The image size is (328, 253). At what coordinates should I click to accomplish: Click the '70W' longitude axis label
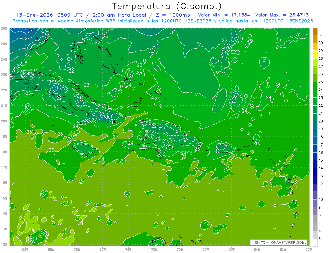(180, 249)
